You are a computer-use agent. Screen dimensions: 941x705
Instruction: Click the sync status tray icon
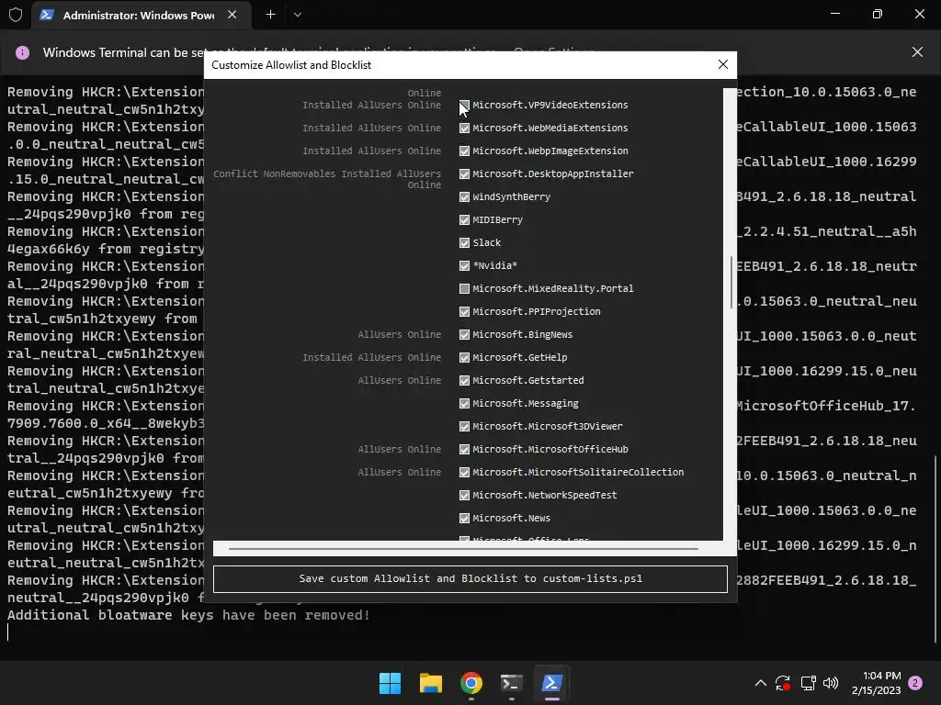[783, 683]
